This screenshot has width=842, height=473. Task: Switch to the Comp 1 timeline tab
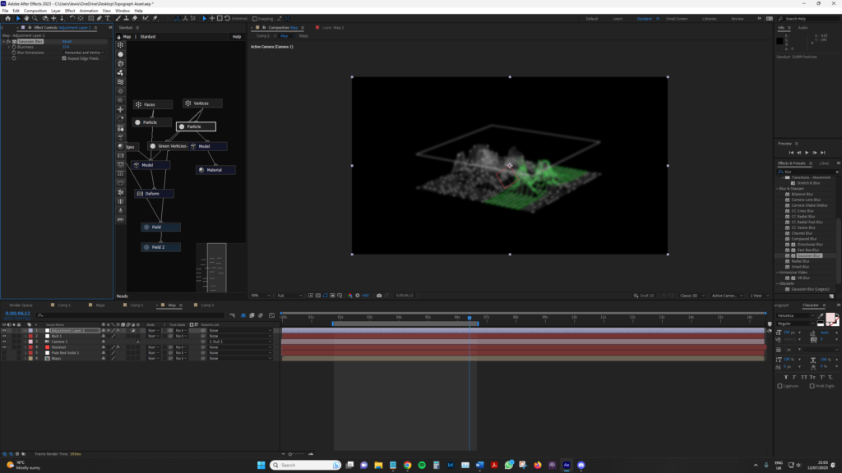pos(64,305)
